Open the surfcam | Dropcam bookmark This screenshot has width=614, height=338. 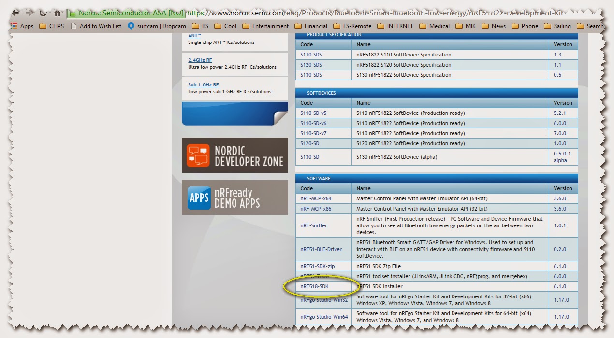click(157, 26)
